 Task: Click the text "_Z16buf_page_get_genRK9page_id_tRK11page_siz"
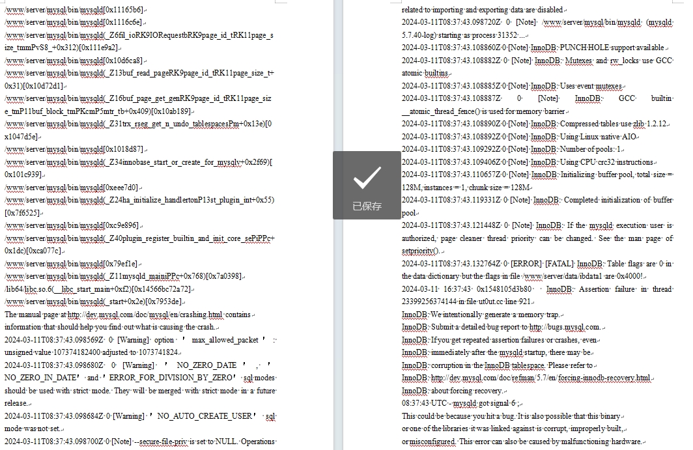tap(189, 98)
